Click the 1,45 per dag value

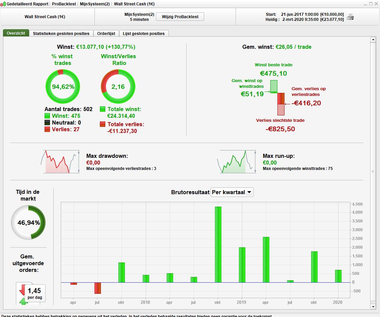click(x=35, y=293)
